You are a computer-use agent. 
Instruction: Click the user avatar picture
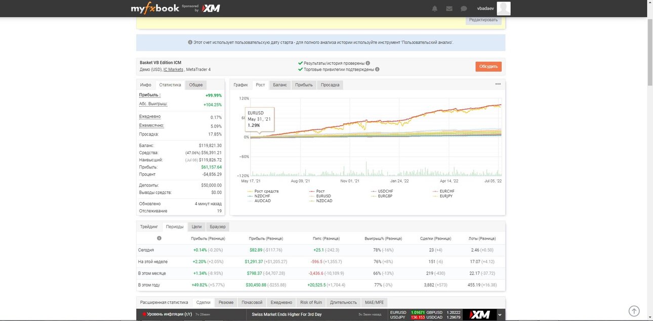click(x=504, y=8)
